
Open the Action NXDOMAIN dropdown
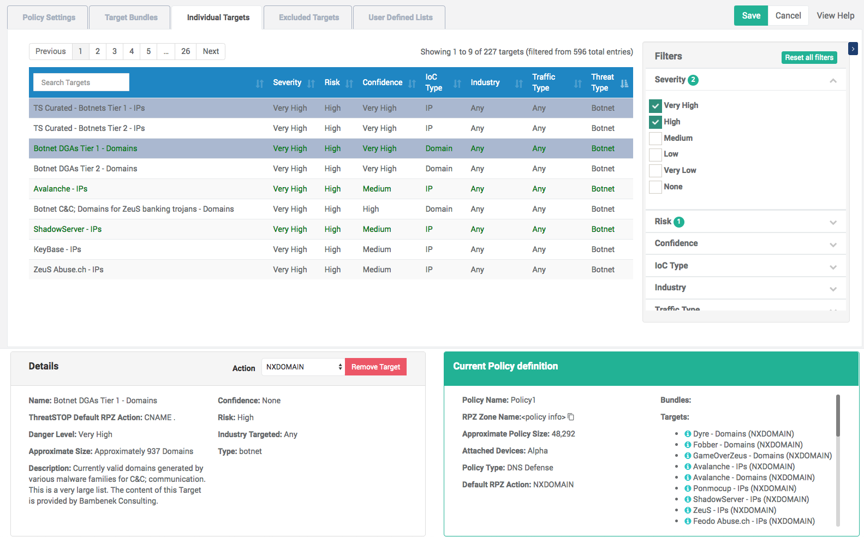[303, 367]
